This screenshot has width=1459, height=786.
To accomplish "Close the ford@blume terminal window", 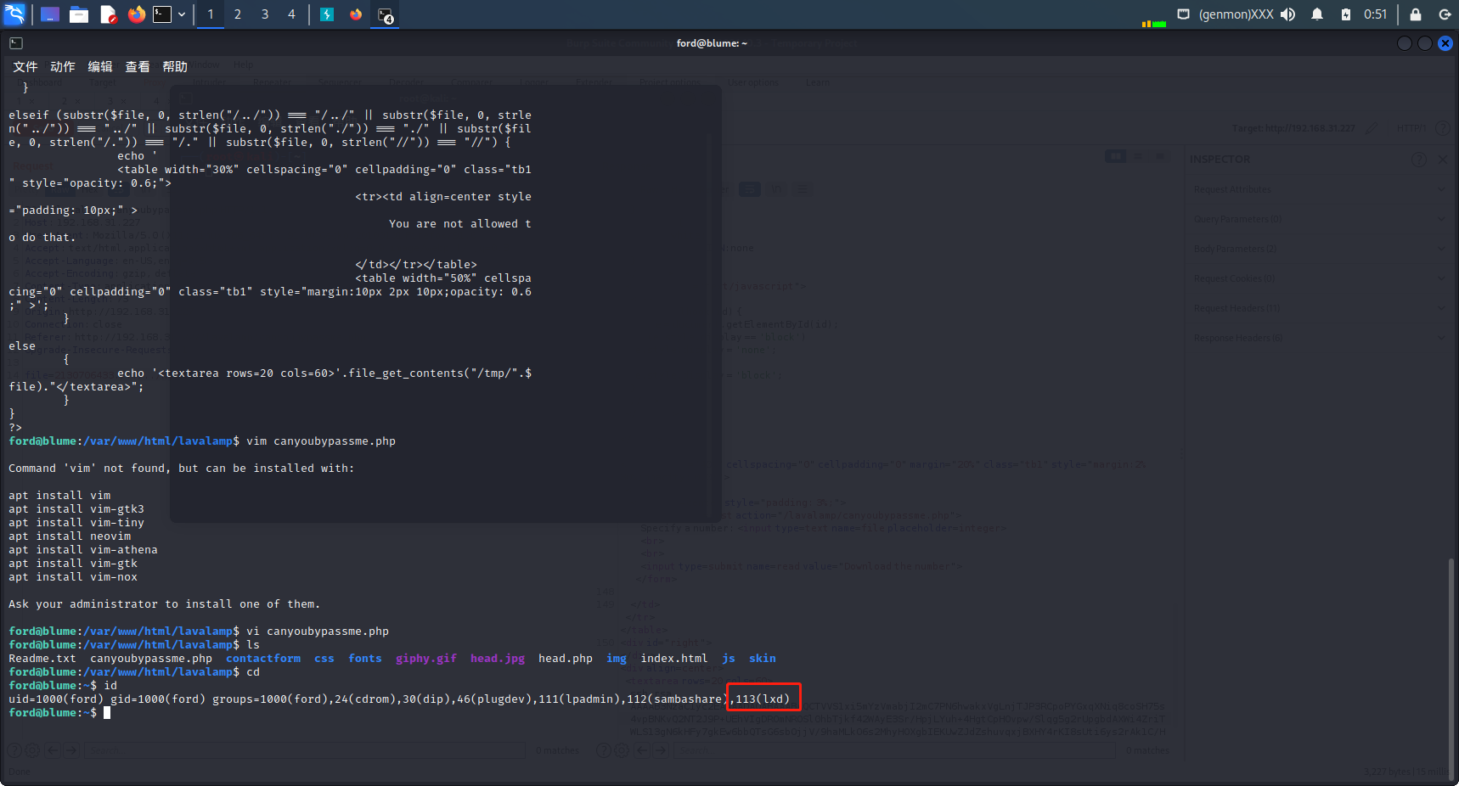I will click(1445, 43).
